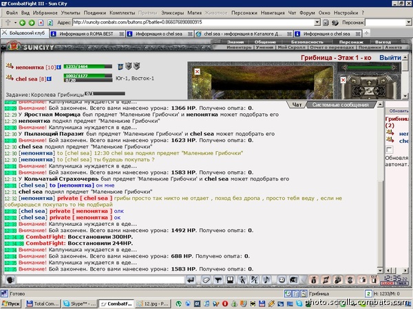
Task: Click the money bag icon in bottom toolbar
Action: 313,280
